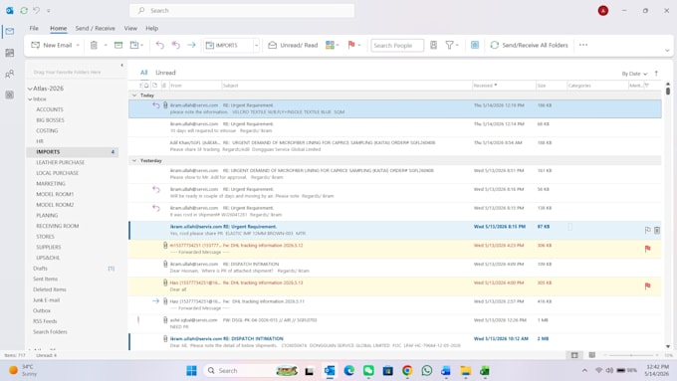Click Send/Receive All Folders button

pyautogui.click(x=529, y=45)
